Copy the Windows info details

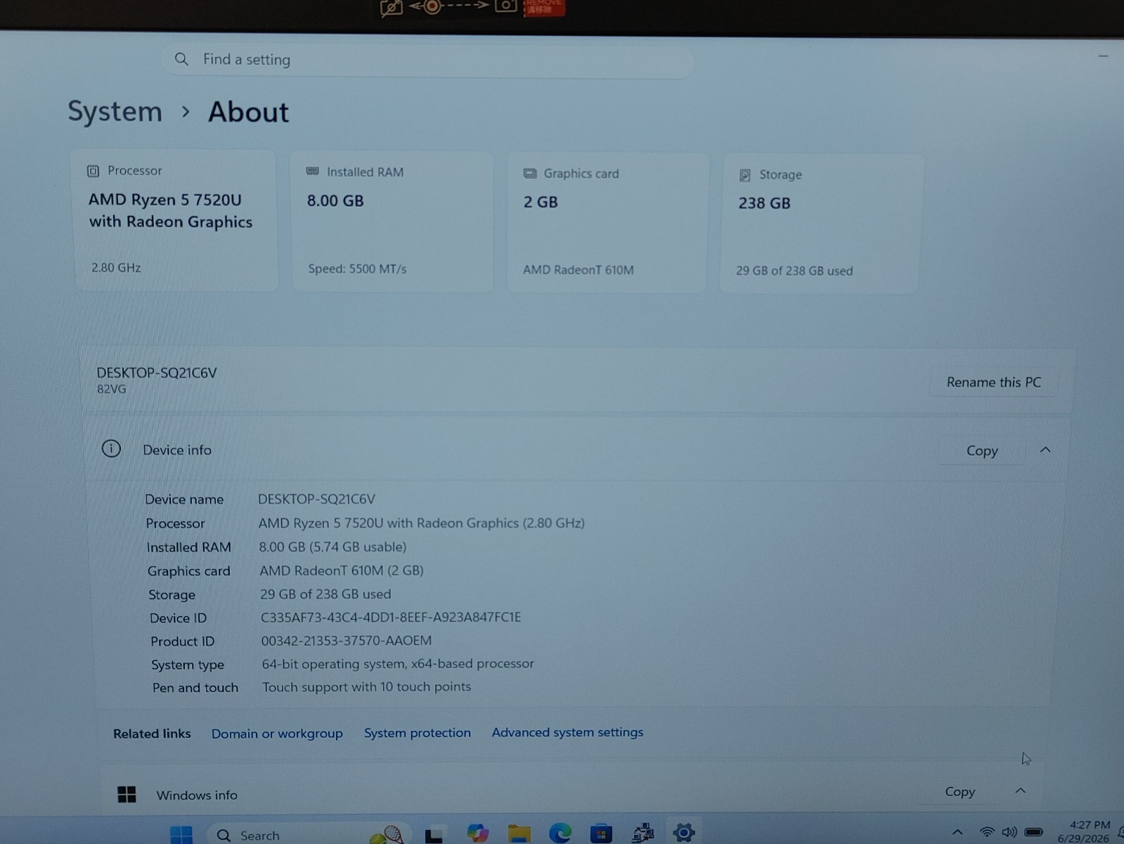960,792
